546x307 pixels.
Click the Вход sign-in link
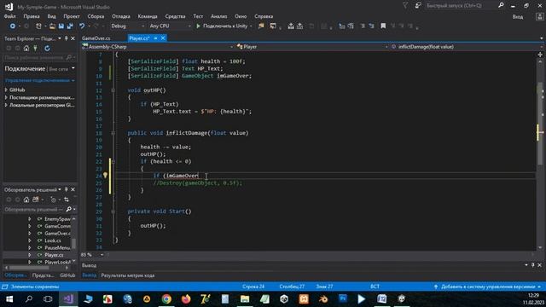pyautogui.click(x=518, y=17)
